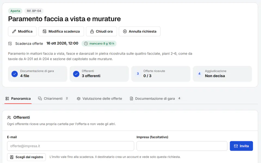Viewport: 261px width, 163px height.
Task: Click the calendar-clock icon on Modifica scadenza
Action: tap(45, 32)
